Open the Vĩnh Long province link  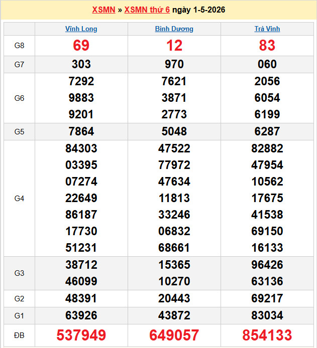click(81, 29)
